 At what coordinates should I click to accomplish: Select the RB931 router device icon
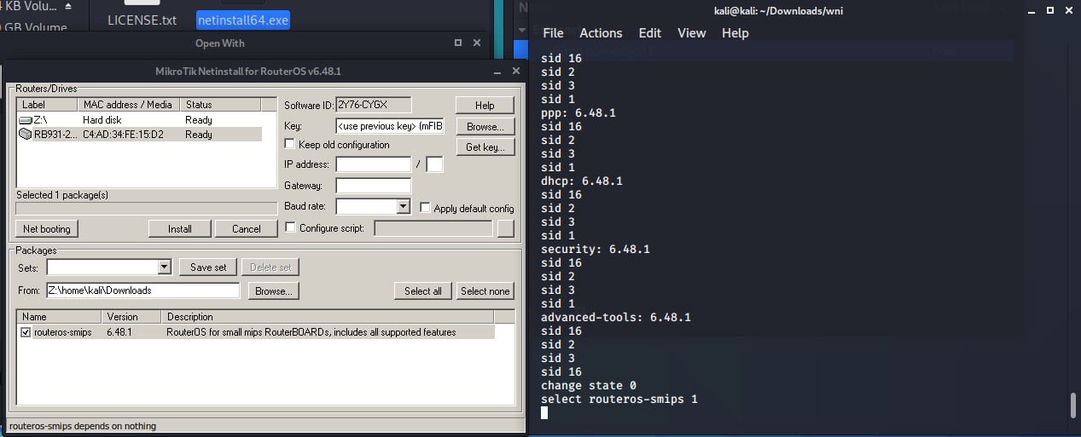click(25, 135)
